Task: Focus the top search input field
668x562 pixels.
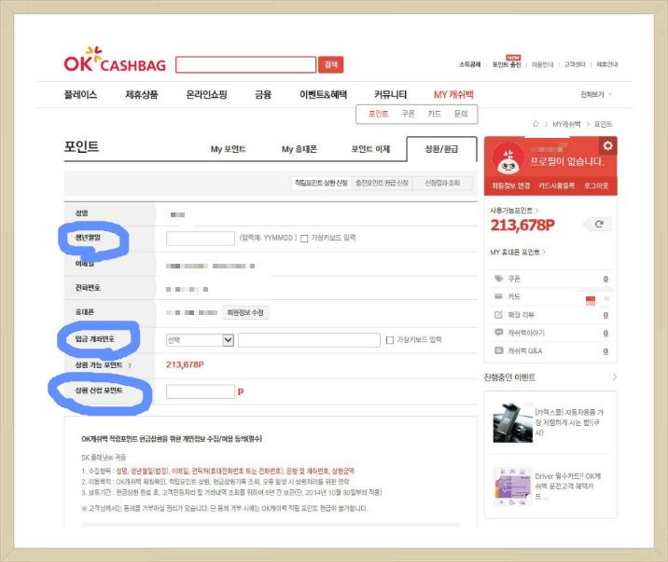Action: [245, 64]
